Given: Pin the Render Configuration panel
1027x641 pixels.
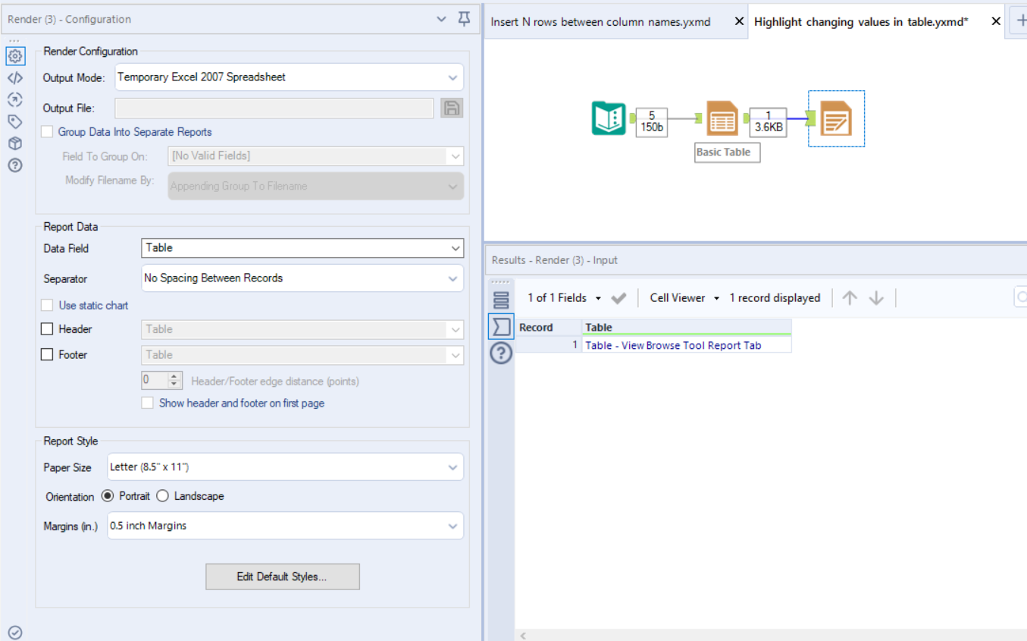Looking at the screenshot, I should point(464,19).
